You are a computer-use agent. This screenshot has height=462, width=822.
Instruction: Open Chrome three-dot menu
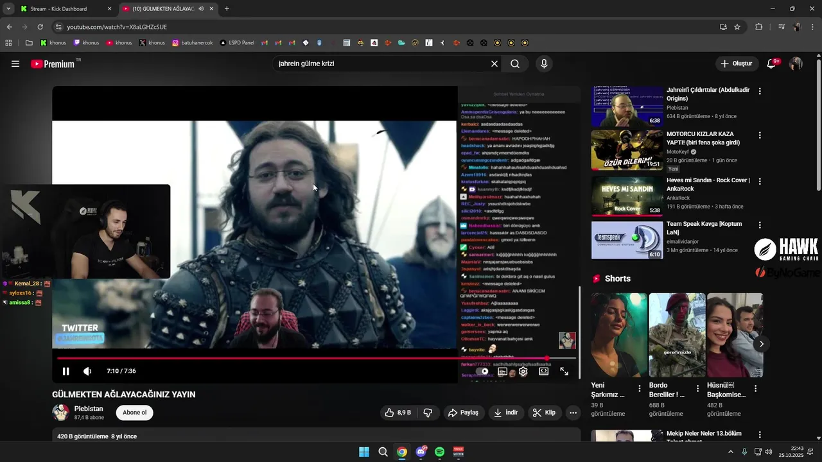coord(812,27)
